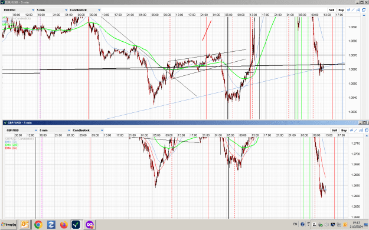369x230 pixels.
Task: Open the blue arrows app in taskbar
Action: point(51,225)
